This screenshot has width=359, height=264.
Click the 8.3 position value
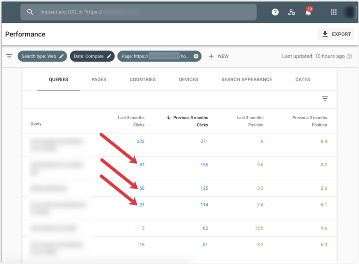[x=260, y=245]
